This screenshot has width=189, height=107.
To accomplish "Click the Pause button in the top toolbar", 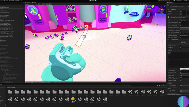I will (x=93, y=1).
